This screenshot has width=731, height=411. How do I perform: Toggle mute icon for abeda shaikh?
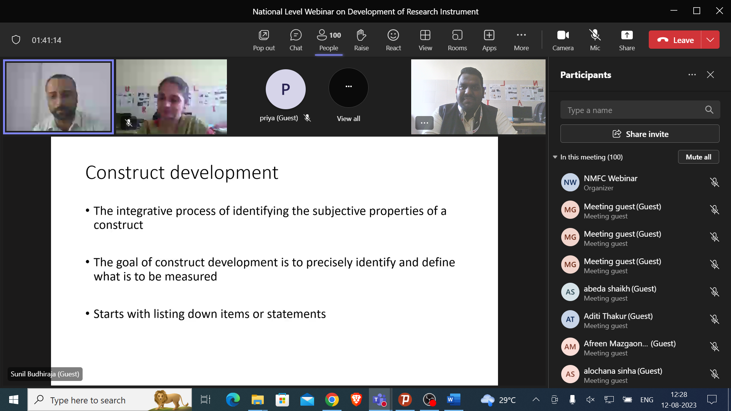714,292
